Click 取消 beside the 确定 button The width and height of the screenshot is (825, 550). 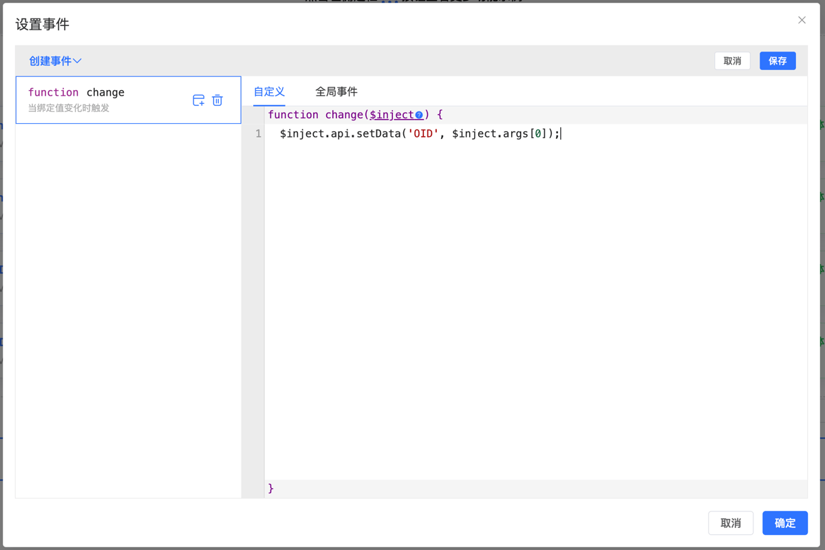pos(730,523)
